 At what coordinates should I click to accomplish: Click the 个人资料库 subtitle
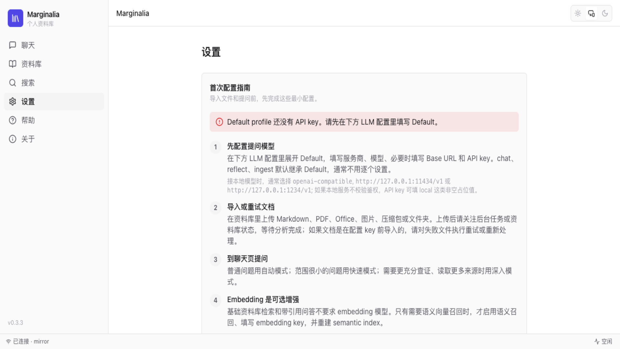[40, 24]
